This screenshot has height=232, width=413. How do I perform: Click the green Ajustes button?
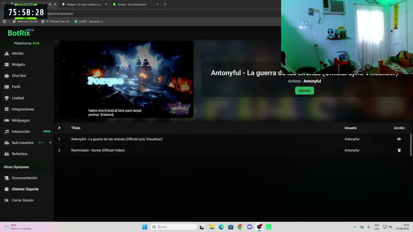[304, 91]
